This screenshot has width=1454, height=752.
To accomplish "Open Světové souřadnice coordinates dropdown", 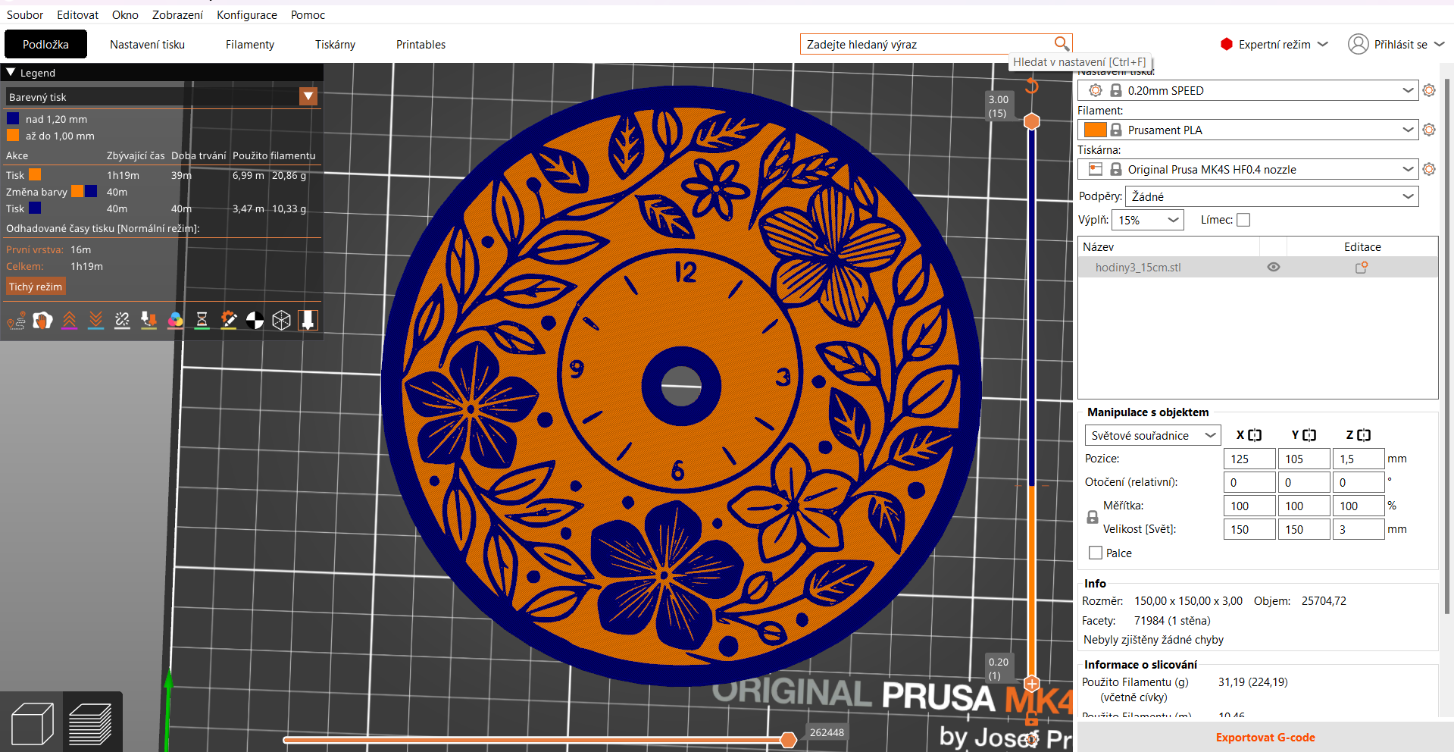I will click(1152, 435).
